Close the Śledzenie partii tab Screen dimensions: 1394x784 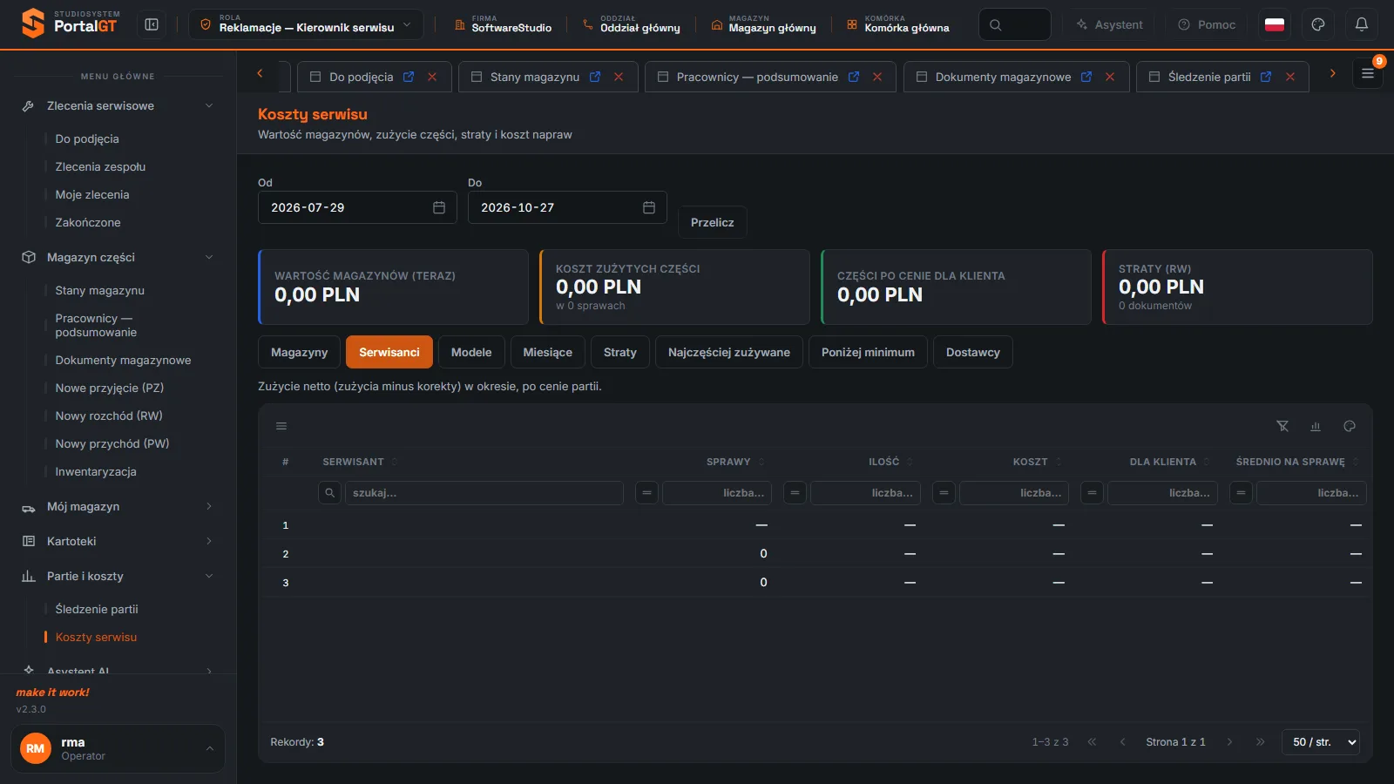(x=1290, y=77)
